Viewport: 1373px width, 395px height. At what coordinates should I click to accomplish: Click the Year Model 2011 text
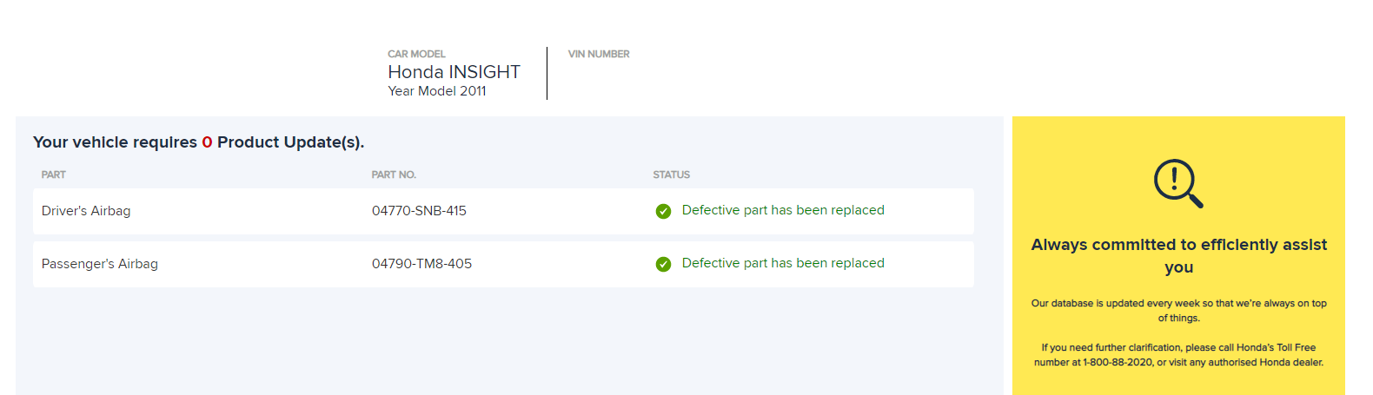437,91
